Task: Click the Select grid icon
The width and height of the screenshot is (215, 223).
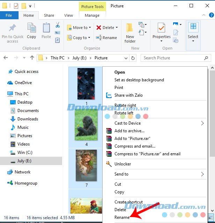Action: click(x=193, y=26)
